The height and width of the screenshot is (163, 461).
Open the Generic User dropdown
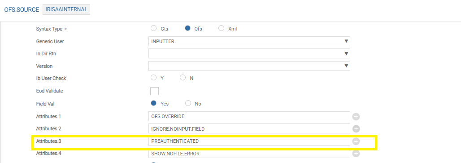pyautogui.click(x=249, y=41)
